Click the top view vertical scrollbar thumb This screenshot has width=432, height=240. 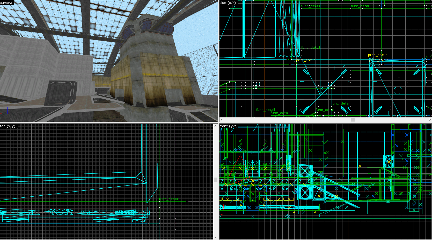point(215,180)
